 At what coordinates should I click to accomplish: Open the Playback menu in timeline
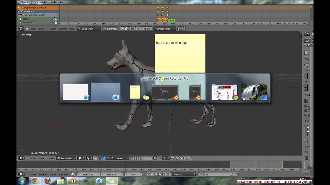[64, 174]
